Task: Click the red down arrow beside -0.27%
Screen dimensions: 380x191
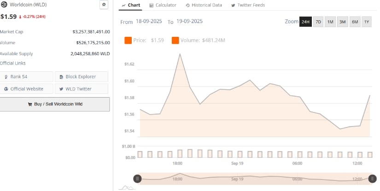Action: point(20,17)
